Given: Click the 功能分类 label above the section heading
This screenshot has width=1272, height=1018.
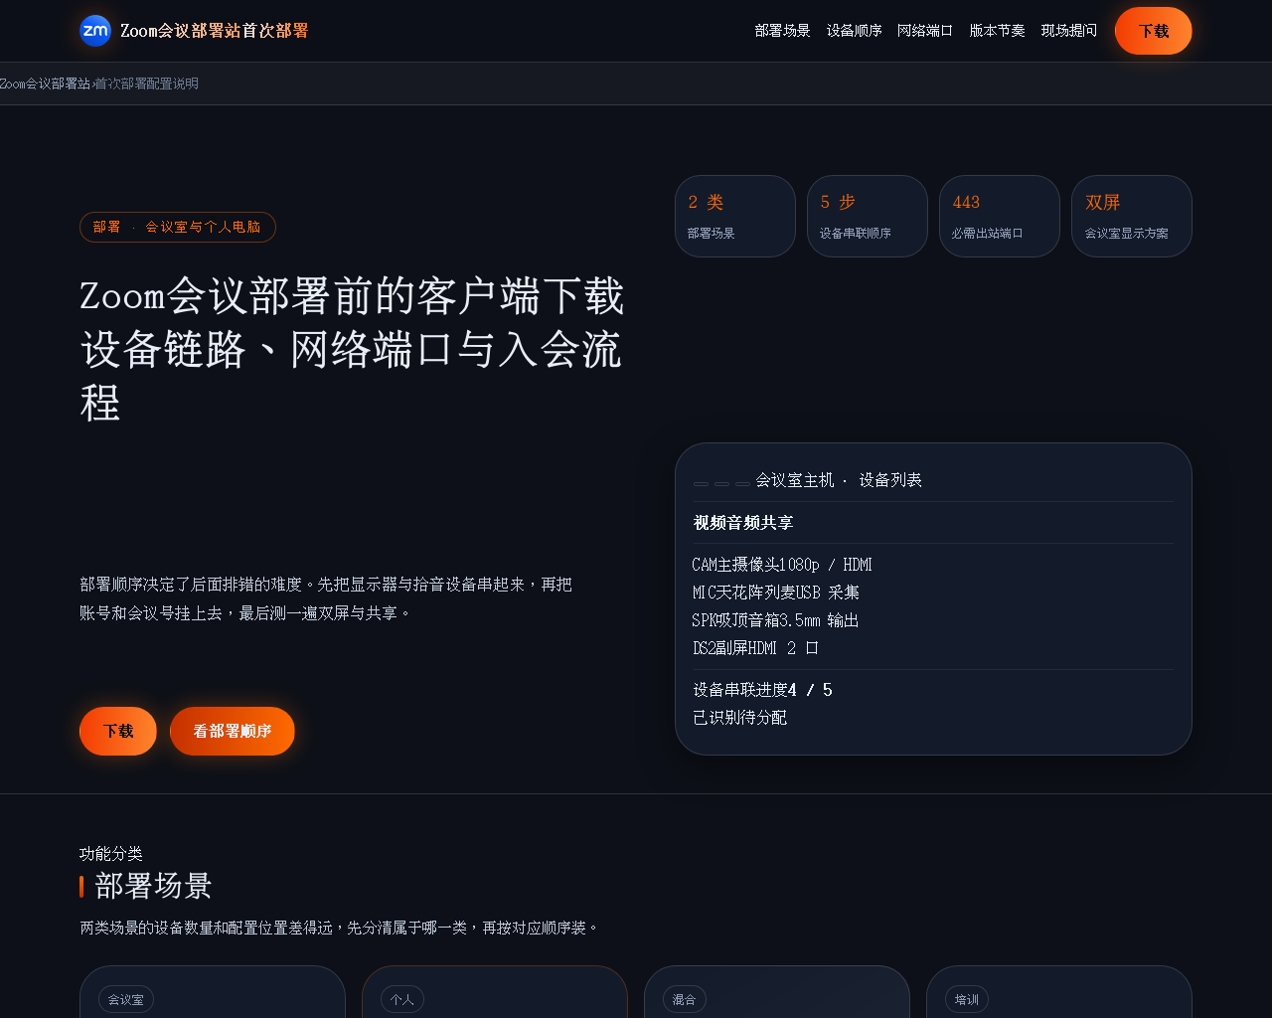Looking at the screenshot, I should coord(111,854).
